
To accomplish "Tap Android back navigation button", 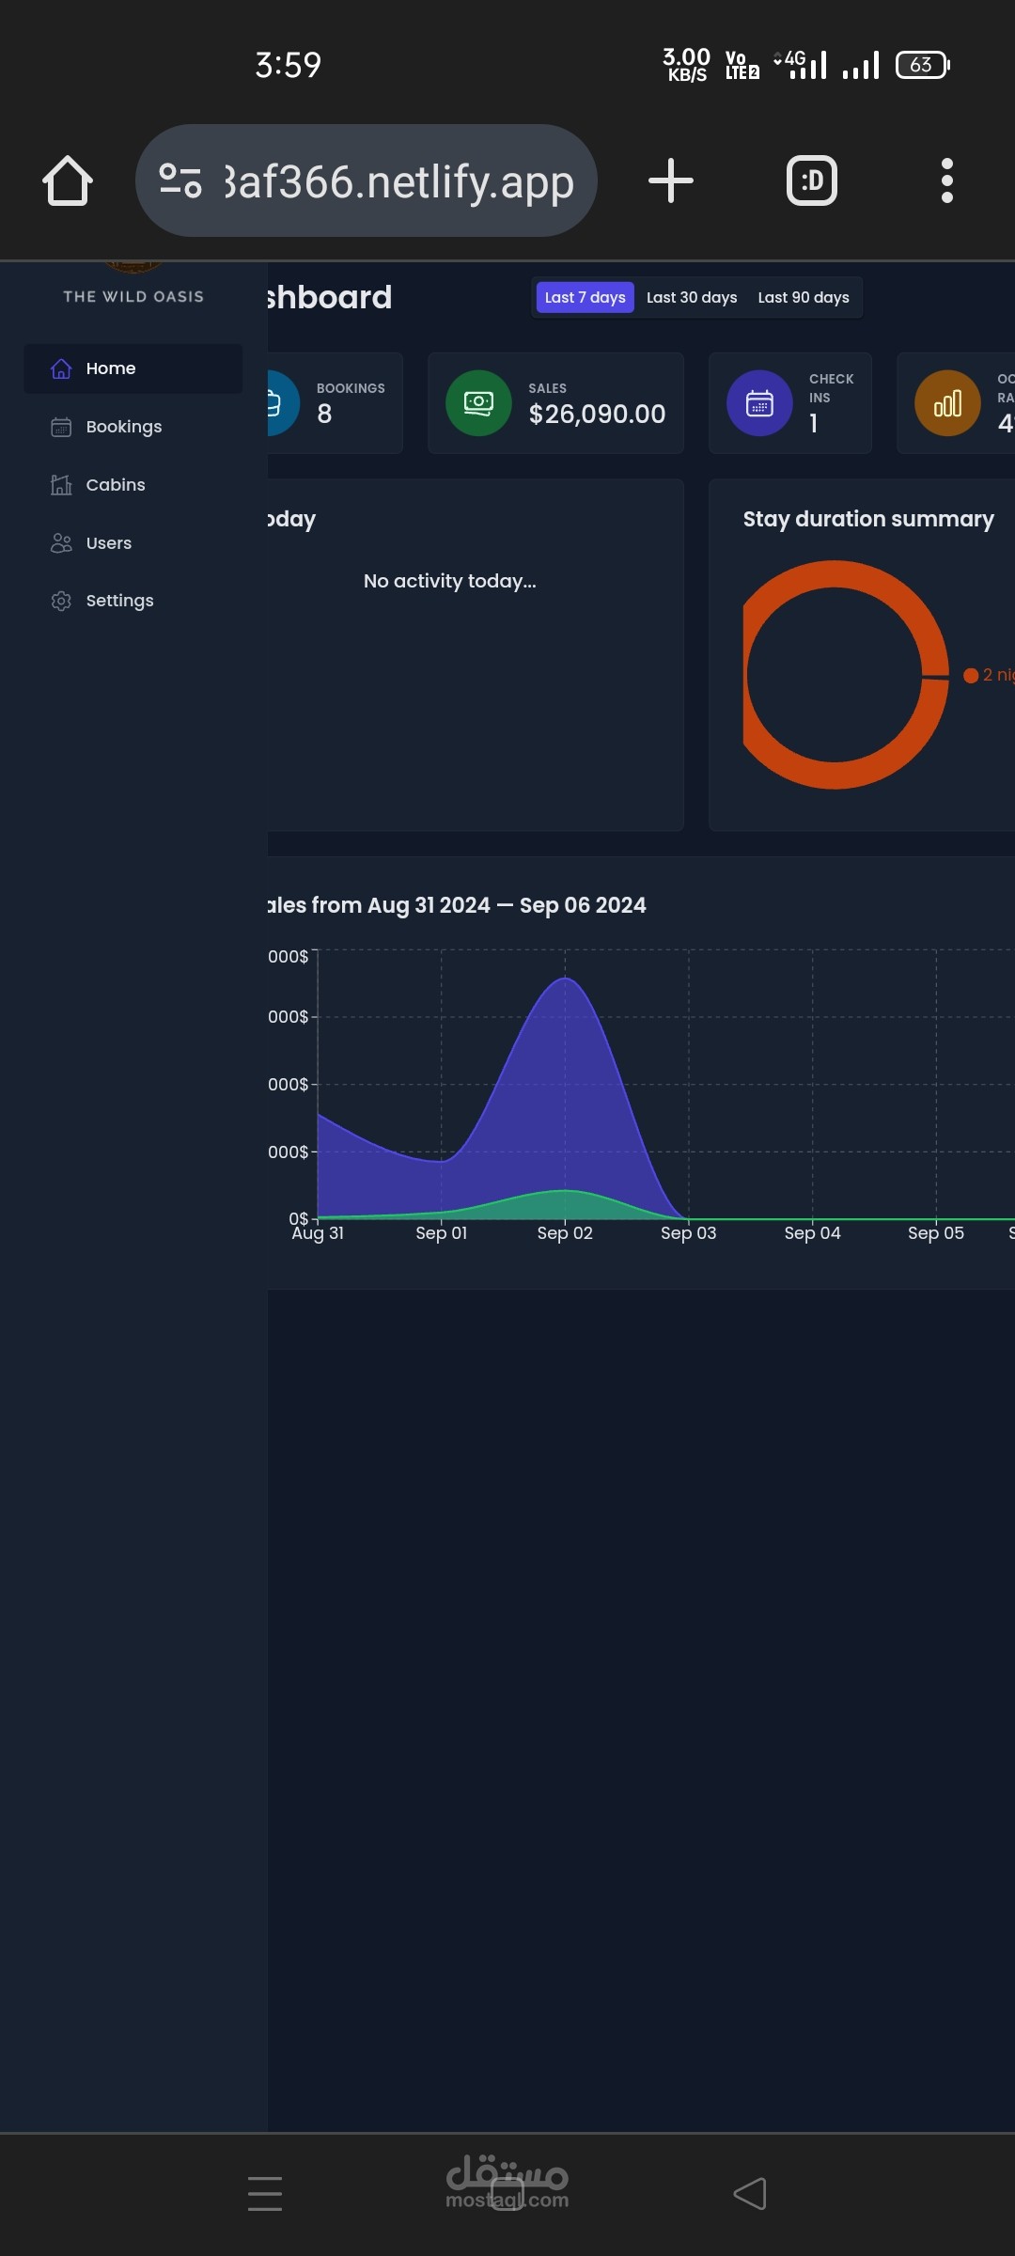I will (750, 2194).
